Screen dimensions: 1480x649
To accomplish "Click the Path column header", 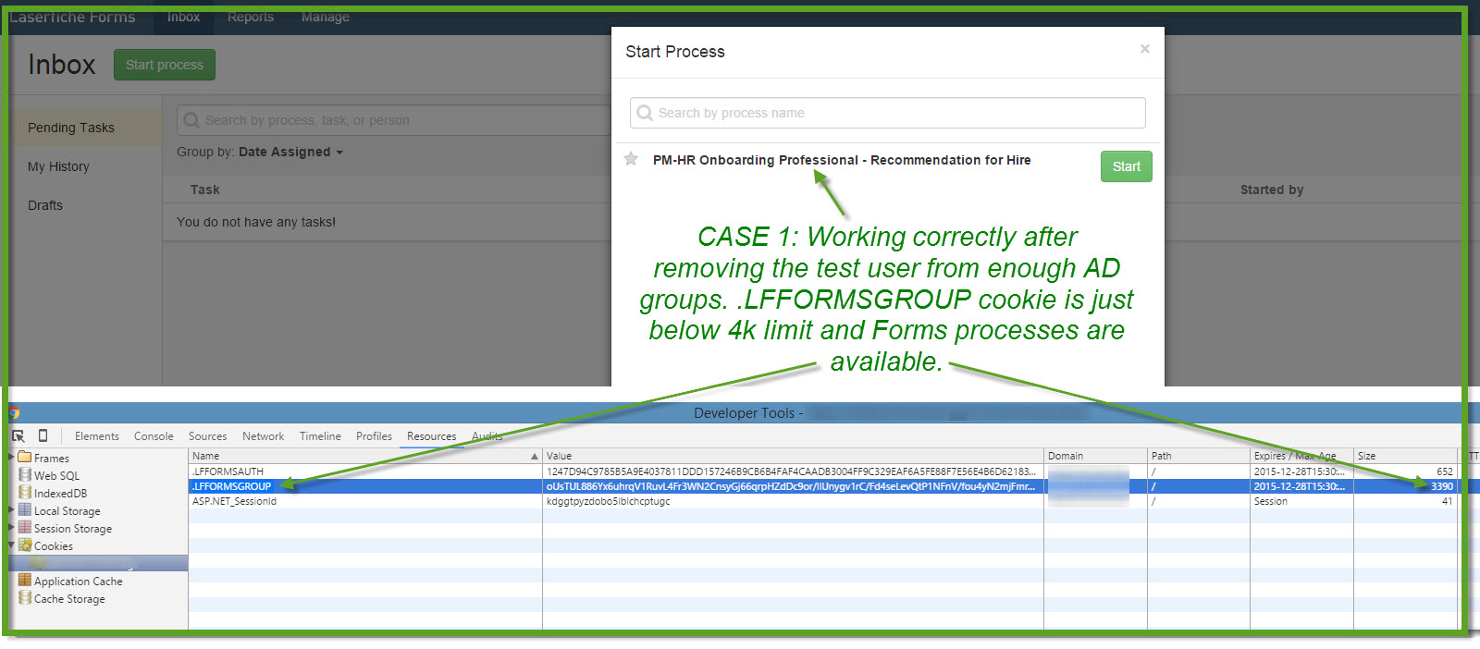I will (1199, 456).
